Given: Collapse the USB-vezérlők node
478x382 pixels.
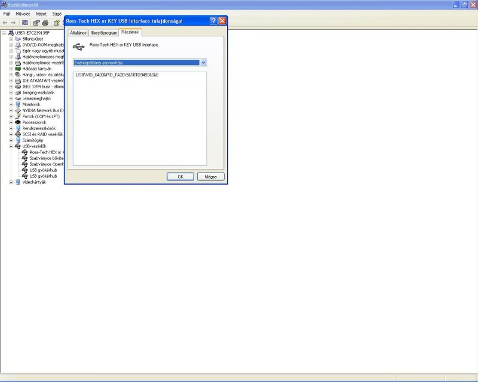Looking at the screenshot, I should click(11, 146).
